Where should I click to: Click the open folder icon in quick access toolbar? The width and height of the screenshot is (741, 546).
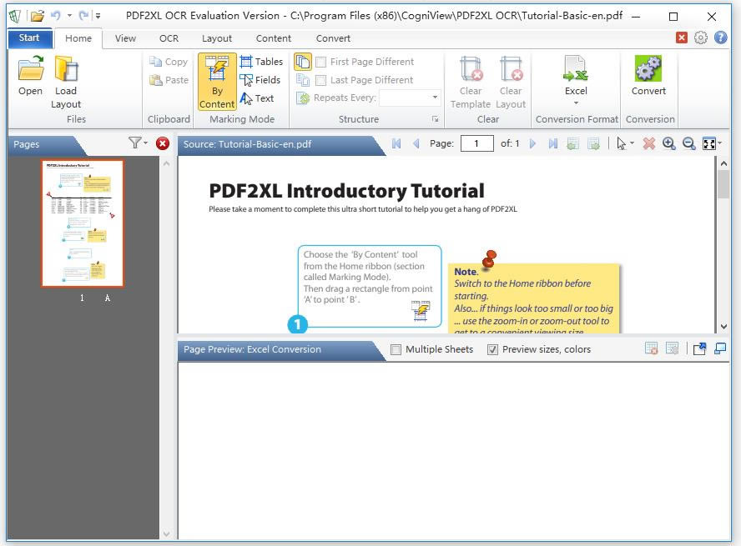pos(38,16)
